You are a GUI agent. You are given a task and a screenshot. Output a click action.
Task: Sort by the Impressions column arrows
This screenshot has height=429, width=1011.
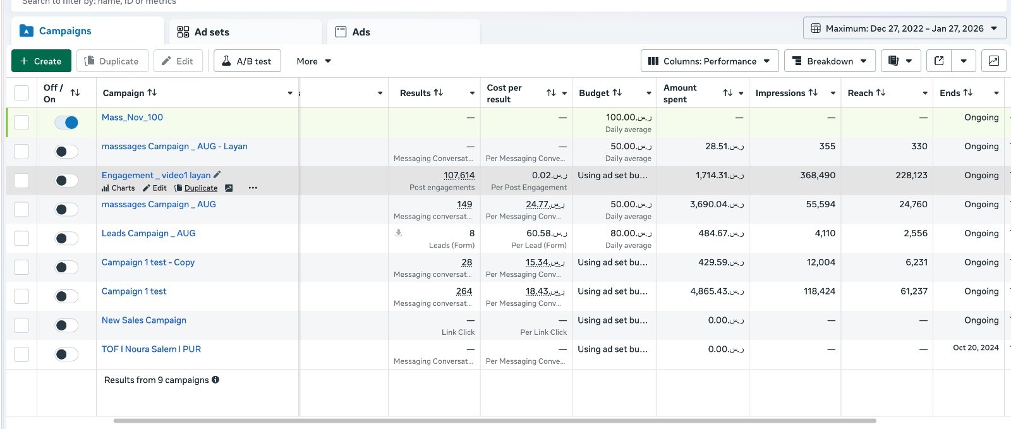[x=813, y=93]
